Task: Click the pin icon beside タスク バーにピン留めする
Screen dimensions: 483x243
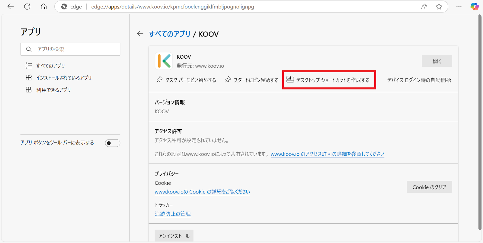Action: (159, 79)
